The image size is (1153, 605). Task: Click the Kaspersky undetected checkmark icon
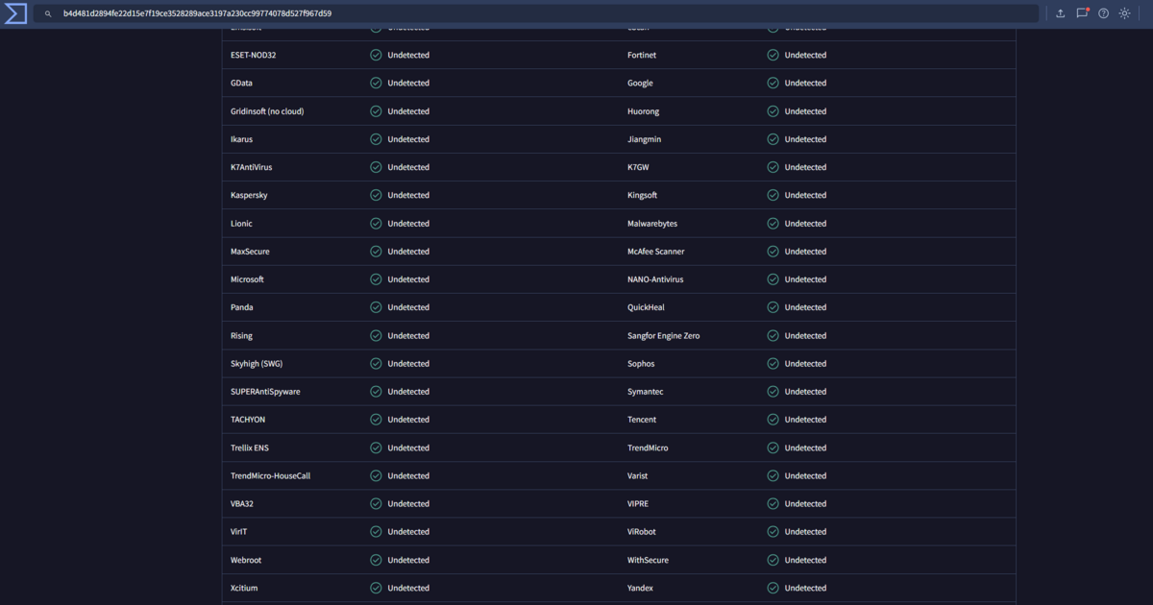(376, 195)
